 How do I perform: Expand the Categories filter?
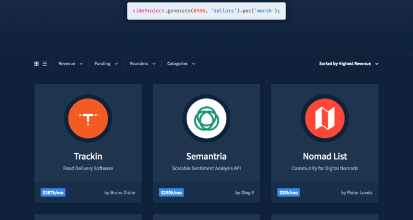pos(181,64)
